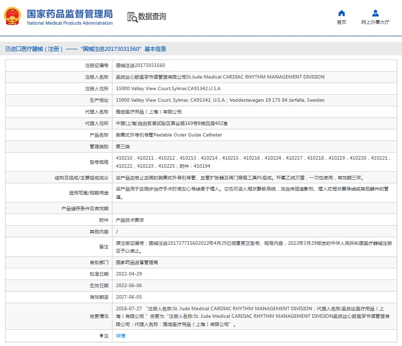The width and height of the screenshot is (402, 346).
Task: Click the 适用范围/预期用途 label
Action: (89, 193)
